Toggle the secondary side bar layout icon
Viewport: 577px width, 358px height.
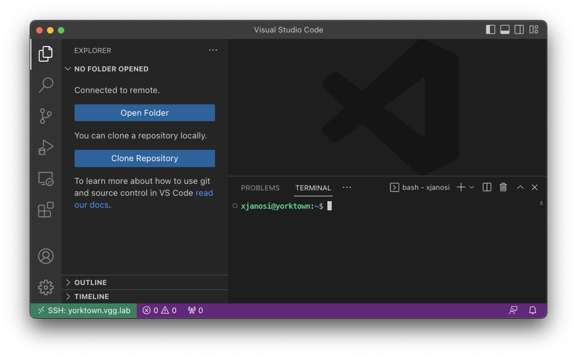(519, 29)
